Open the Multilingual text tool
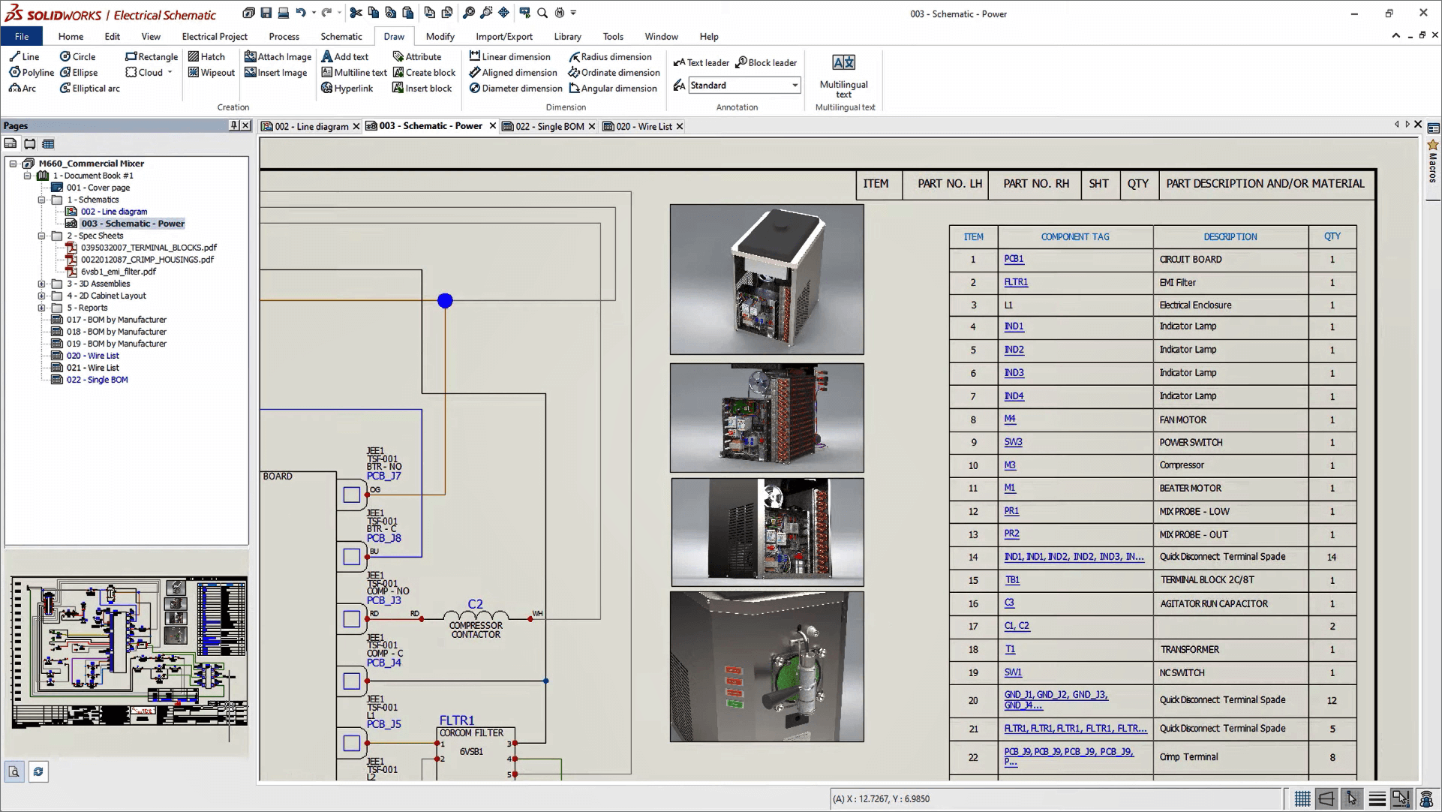This screenshot has width=1442, height=812. (x=844, y=76)
